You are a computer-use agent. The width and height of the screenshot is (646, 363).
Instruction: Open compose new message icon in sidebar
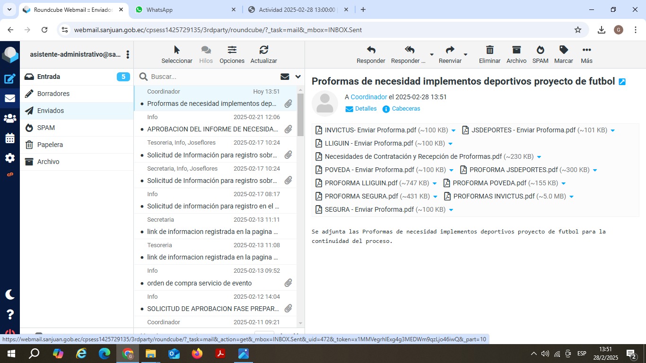pos(10,79)
